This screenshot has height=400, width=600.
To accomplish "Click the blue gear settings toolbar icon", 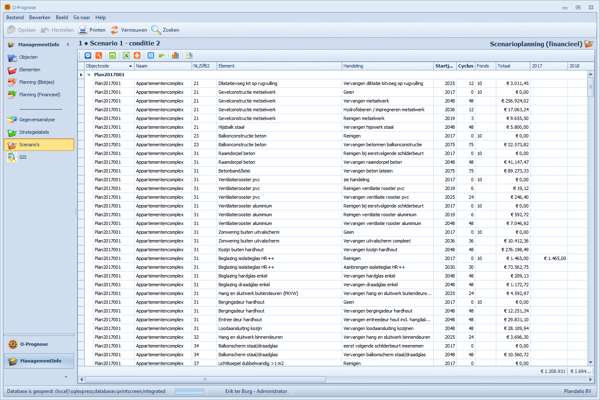I will [x=88, y=55].
